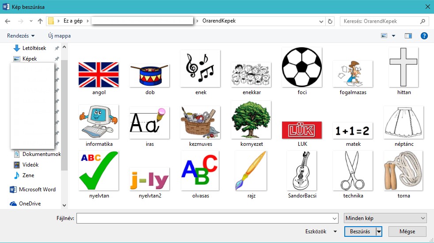This screenshot has height=243, width=434.
Task: Select the dob drum image
Action: pos(149,76)
